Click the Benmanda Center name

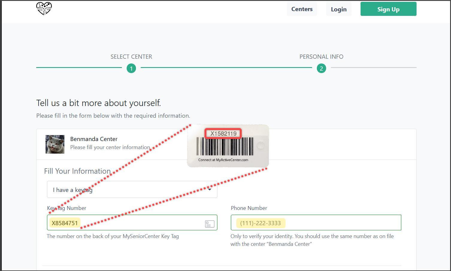click(x=94, y=139)
